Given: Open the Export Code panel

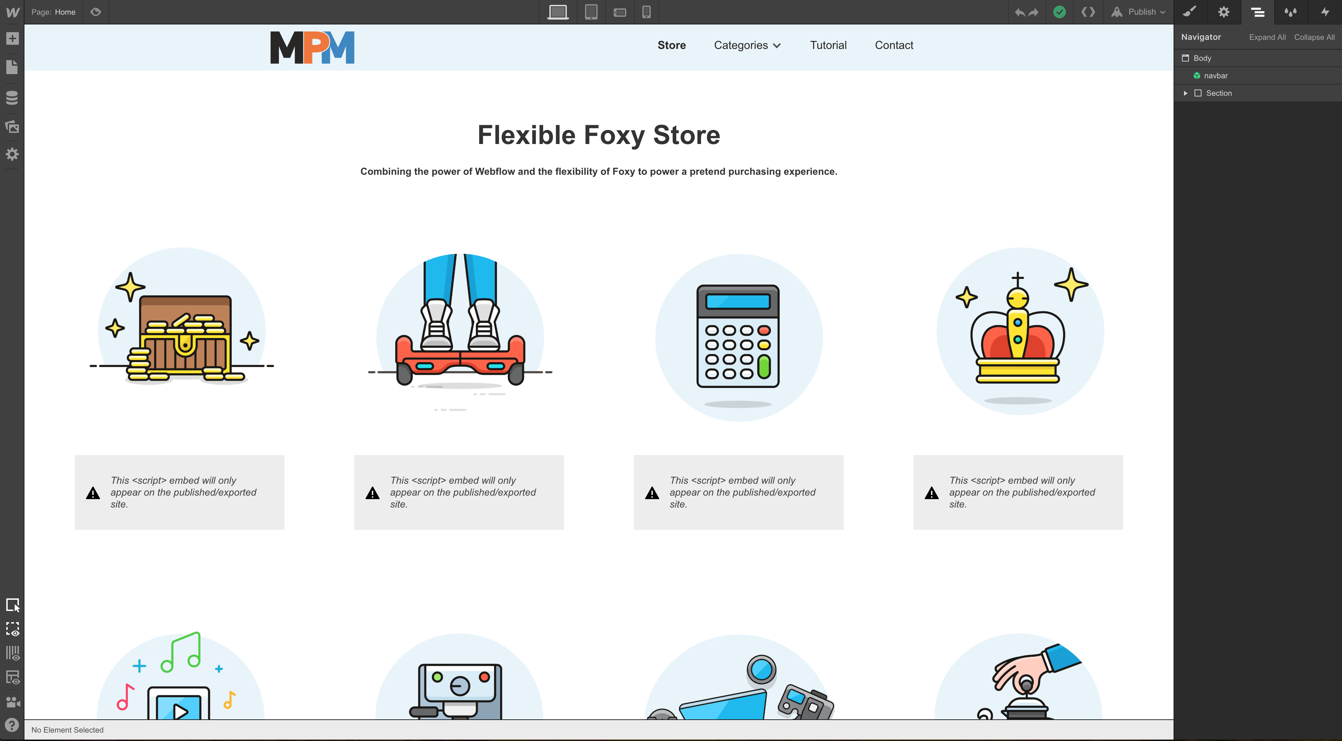Looking at the screenshot, I should point(1088,12).
